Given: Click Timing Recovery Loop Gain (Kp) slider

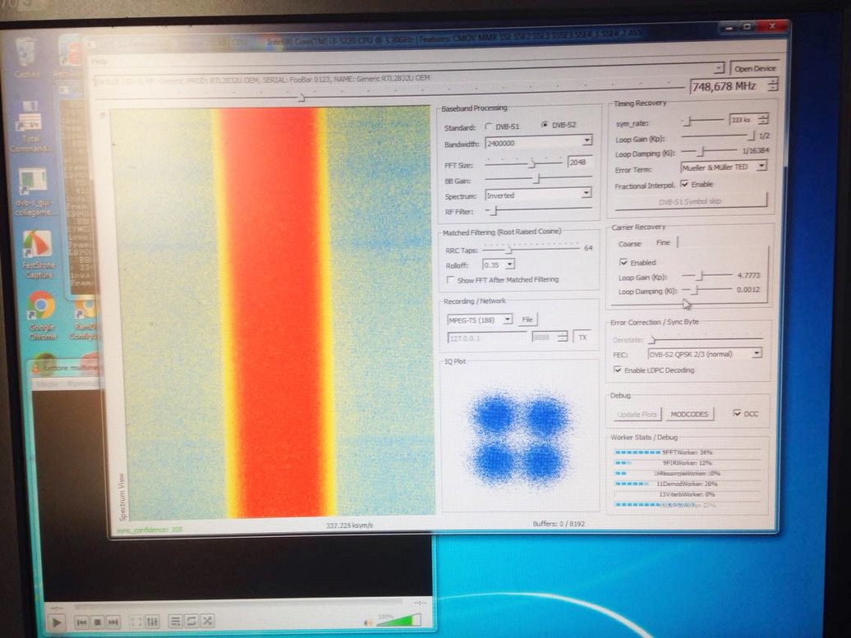Looking at the screenshot, I should pyautogui.click(x=717, y=136).
